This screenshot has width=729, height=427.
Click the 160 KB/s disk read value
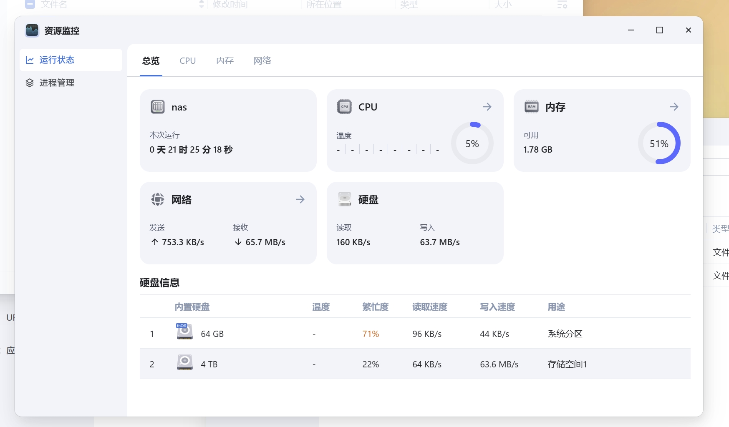pyautogui.click(x=353, y=242)
